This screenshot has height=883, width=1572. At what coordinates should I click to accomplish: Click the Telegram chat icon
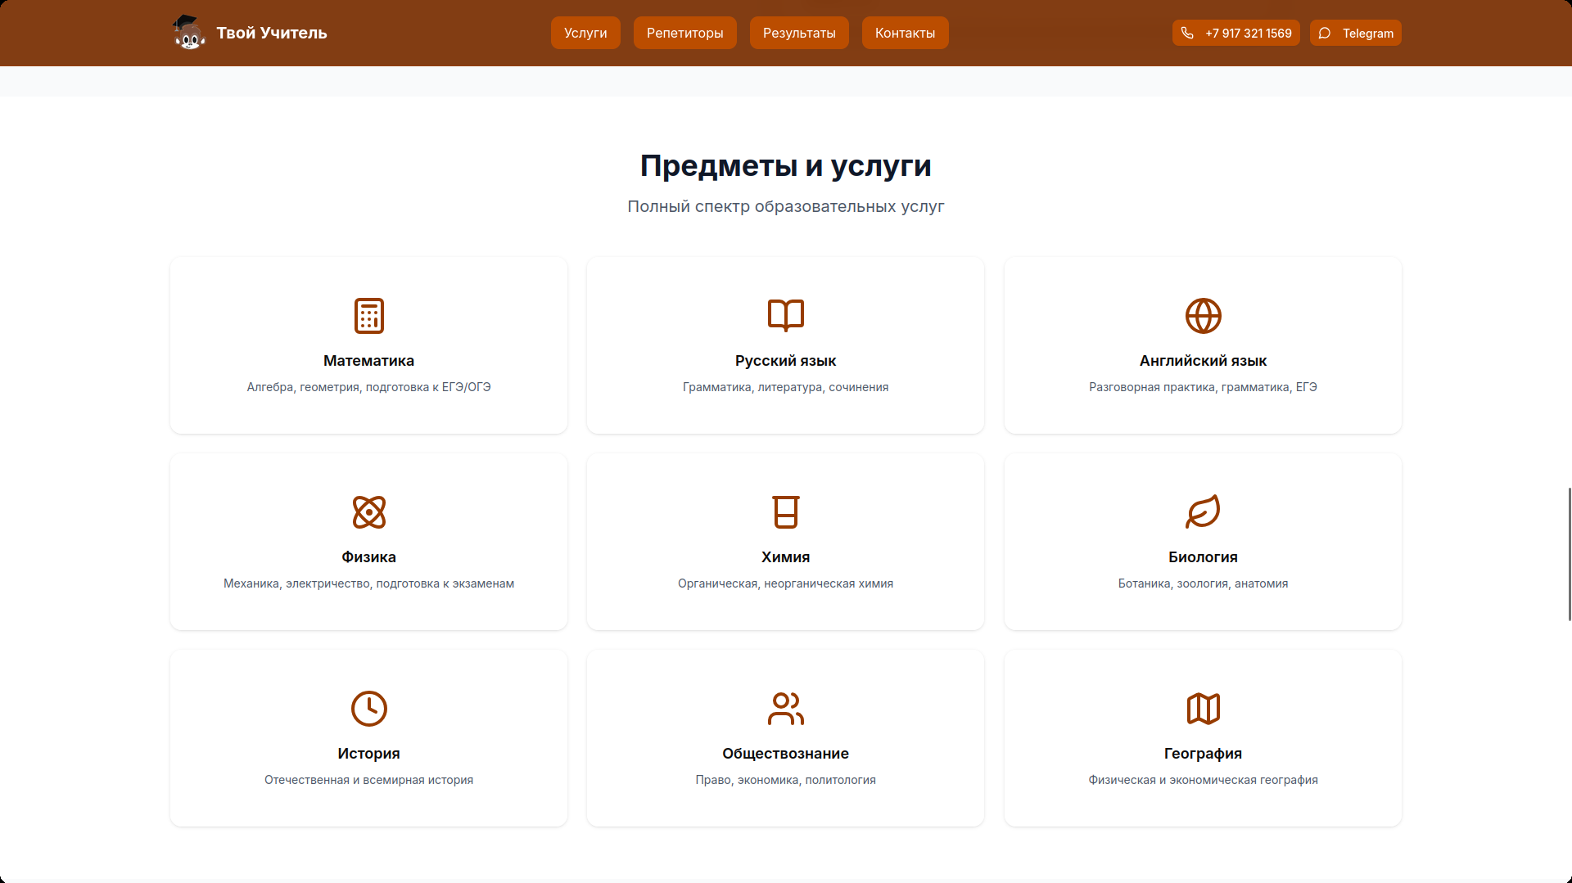coord(1326,34)
